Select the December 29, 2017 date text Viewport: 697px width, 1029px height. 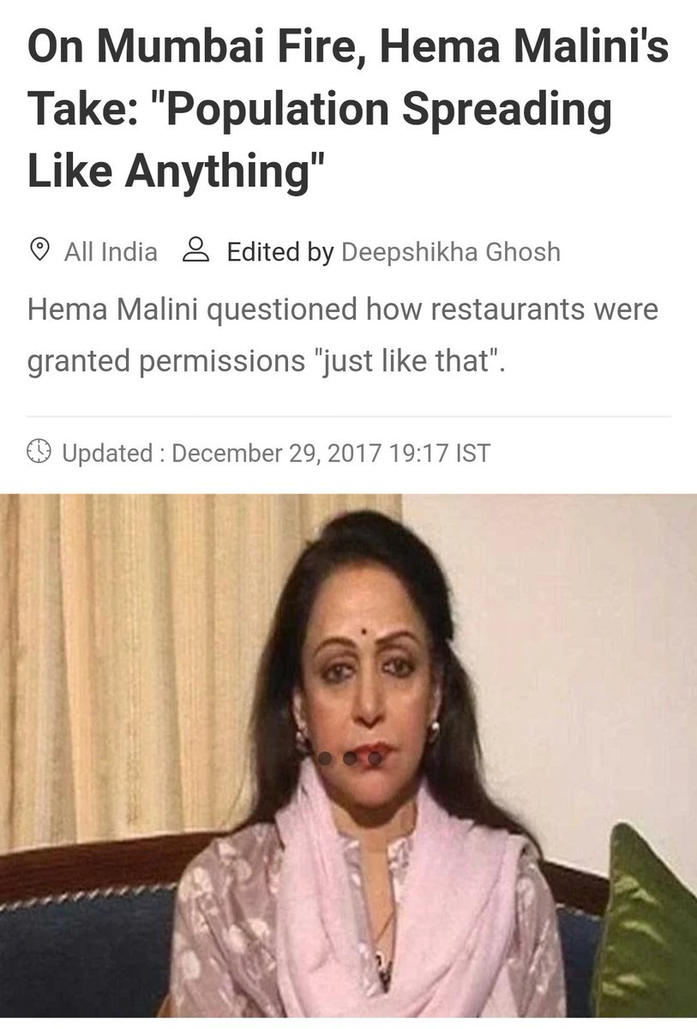click(x=276, y=452)
